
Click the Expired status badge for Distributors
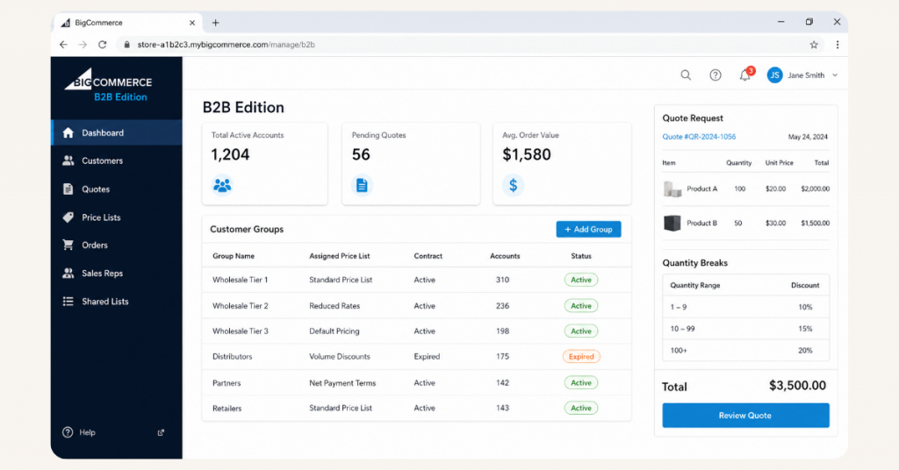coord(581,357)
